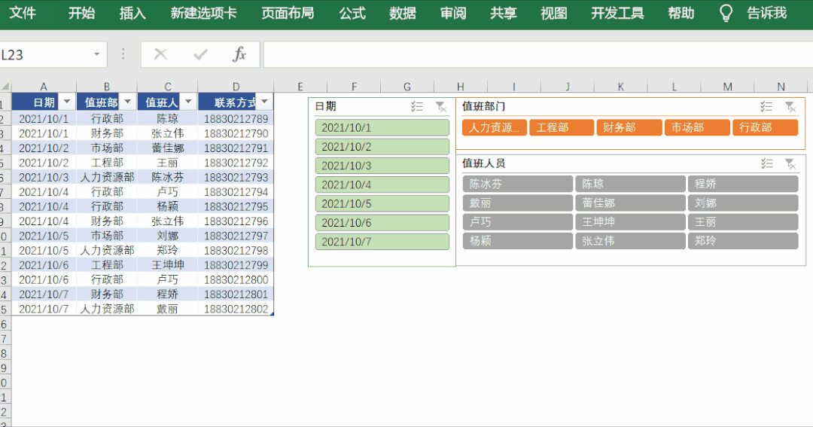Clear filter in 值班人员 slicer

pos(790,164)
